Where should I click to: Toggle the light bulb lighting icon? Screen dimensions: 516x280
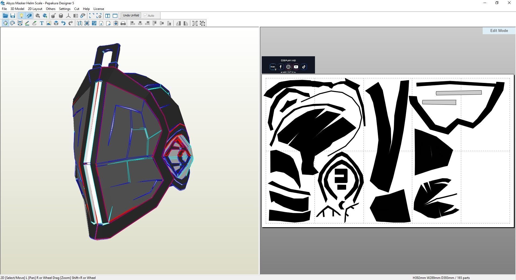[x=21, y=16]
